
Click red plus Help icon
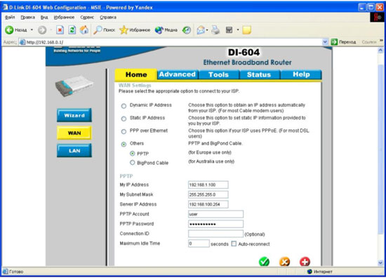tap(305, 261)
